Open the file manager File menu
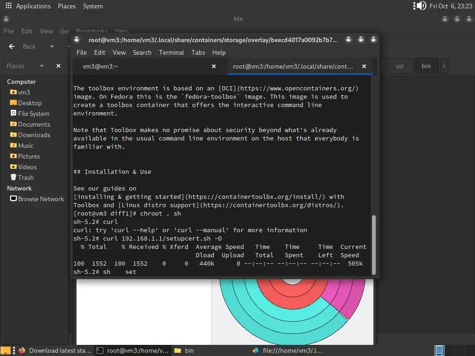The width and height of the screenshot is (475, 356). click(x=9, y=31)
